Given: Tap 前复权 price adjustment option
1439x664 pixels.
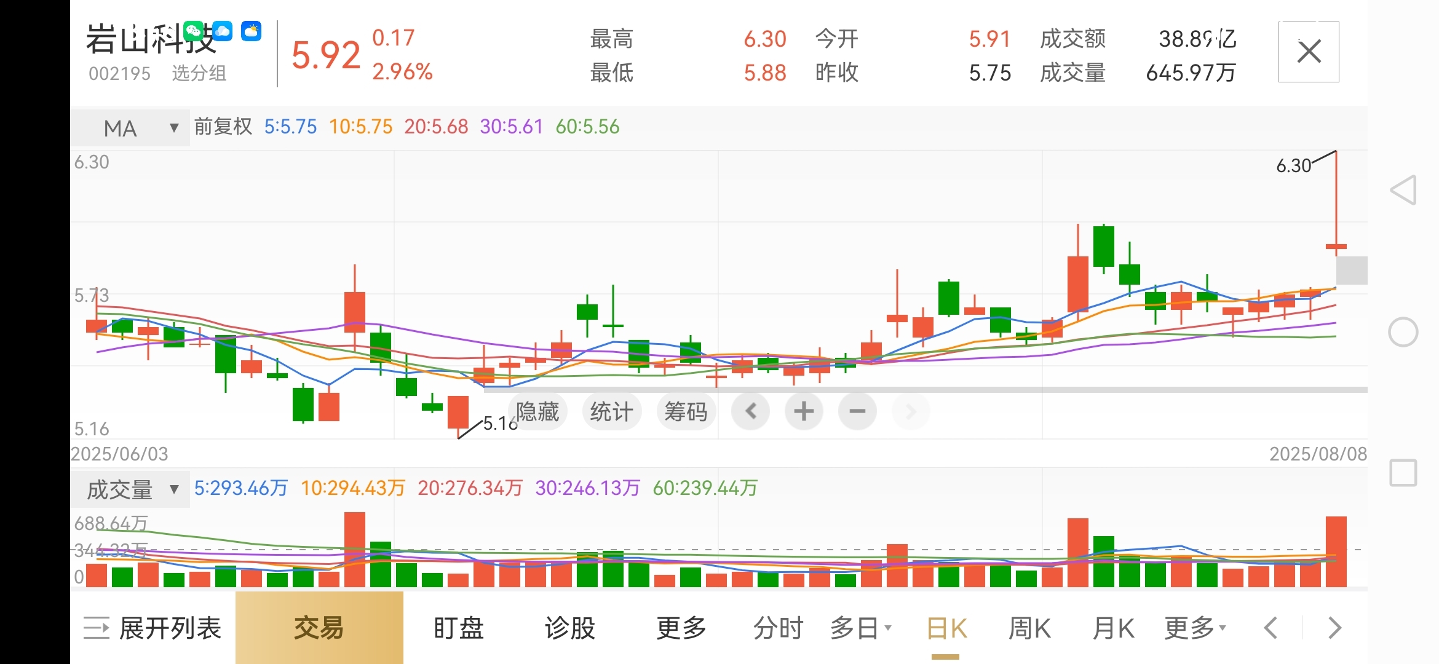Looking at the screenshot, I should click(223, 127).
